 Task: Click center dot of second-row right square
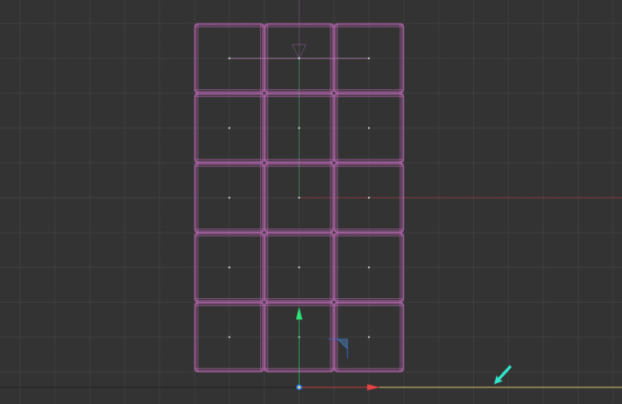(x=369, y=128)
